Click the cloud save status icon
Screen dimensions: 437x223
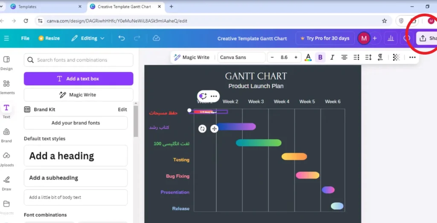pos(156,38)
